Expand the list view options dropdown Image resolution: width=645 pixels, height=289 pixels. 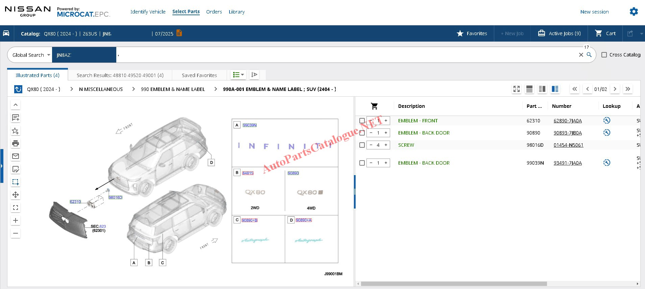click(238, 75)
